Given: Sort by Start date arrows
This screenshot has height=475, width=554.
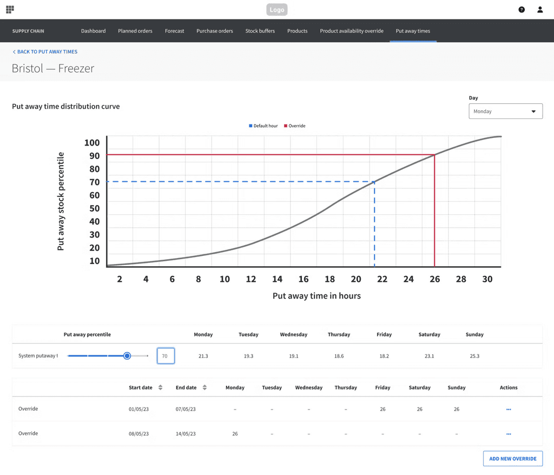Looking at the screenshot, I should (160, 387).
